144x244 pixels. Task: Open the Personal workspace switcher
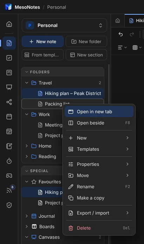tap(64, 25)
